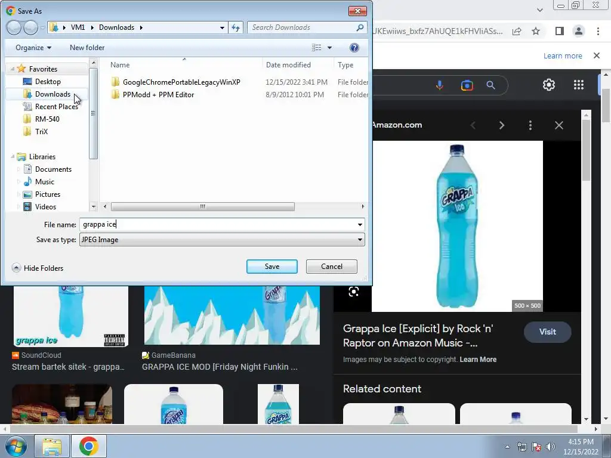Select the RM-540 favorite folder
The image size is (611, 458).
pyautogui.click(x=47, y=119)
